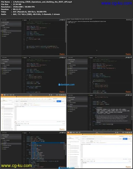
Task: Choose the highlighted delete suggestion in the autocomplete list
Action: pos(48,143)
